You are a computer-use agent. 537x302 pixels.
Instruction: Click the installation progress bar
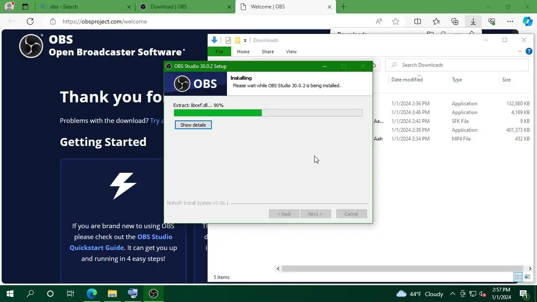coord(268,113)
